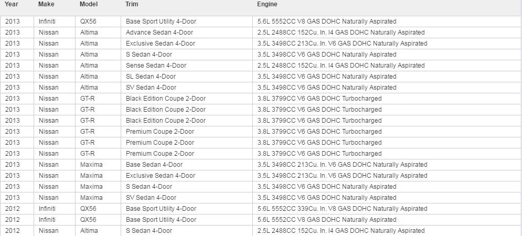The height and width of the screenshot is (236, 522).
Task: Select the Maxima SV Sedan 4-Door trim cell
Action: (x=187, y=198)
